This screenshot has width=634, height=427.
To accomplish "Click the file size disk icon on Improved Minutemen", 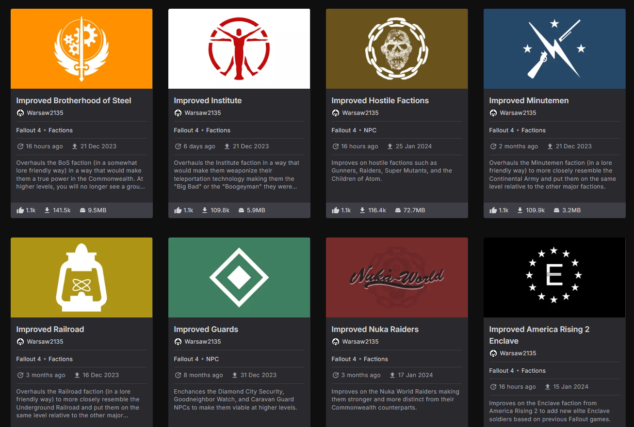I will coord(556,210).
